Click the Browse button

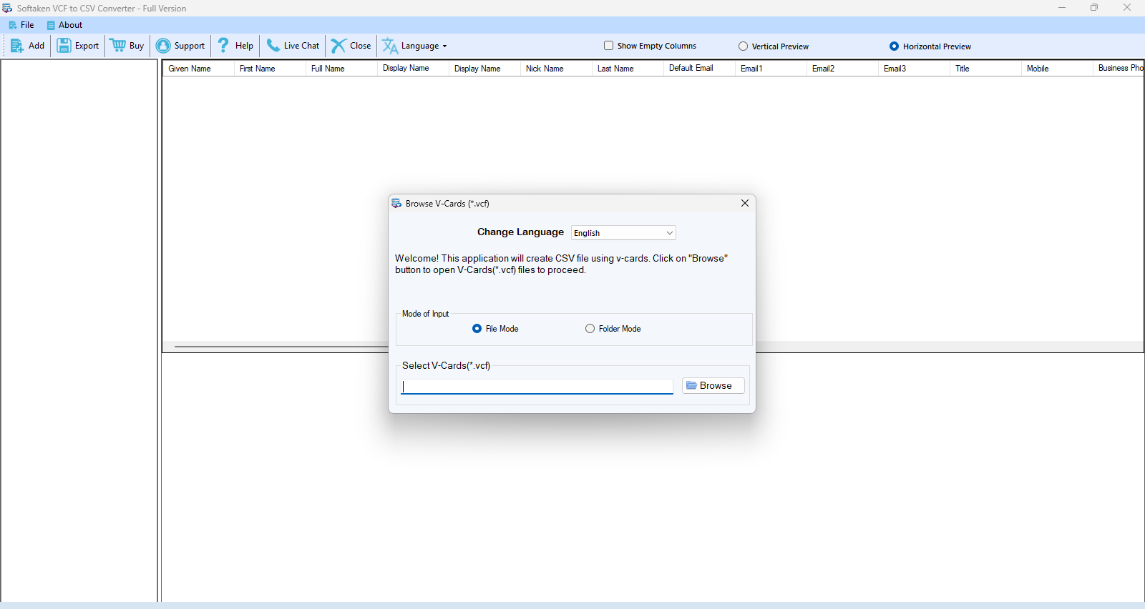tap(713, 386)
